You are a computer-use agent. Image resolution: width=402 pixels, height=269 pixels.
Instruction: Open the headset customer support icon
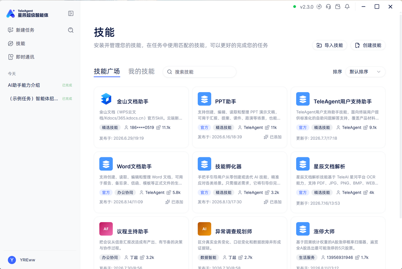click(x=329, y=7)
